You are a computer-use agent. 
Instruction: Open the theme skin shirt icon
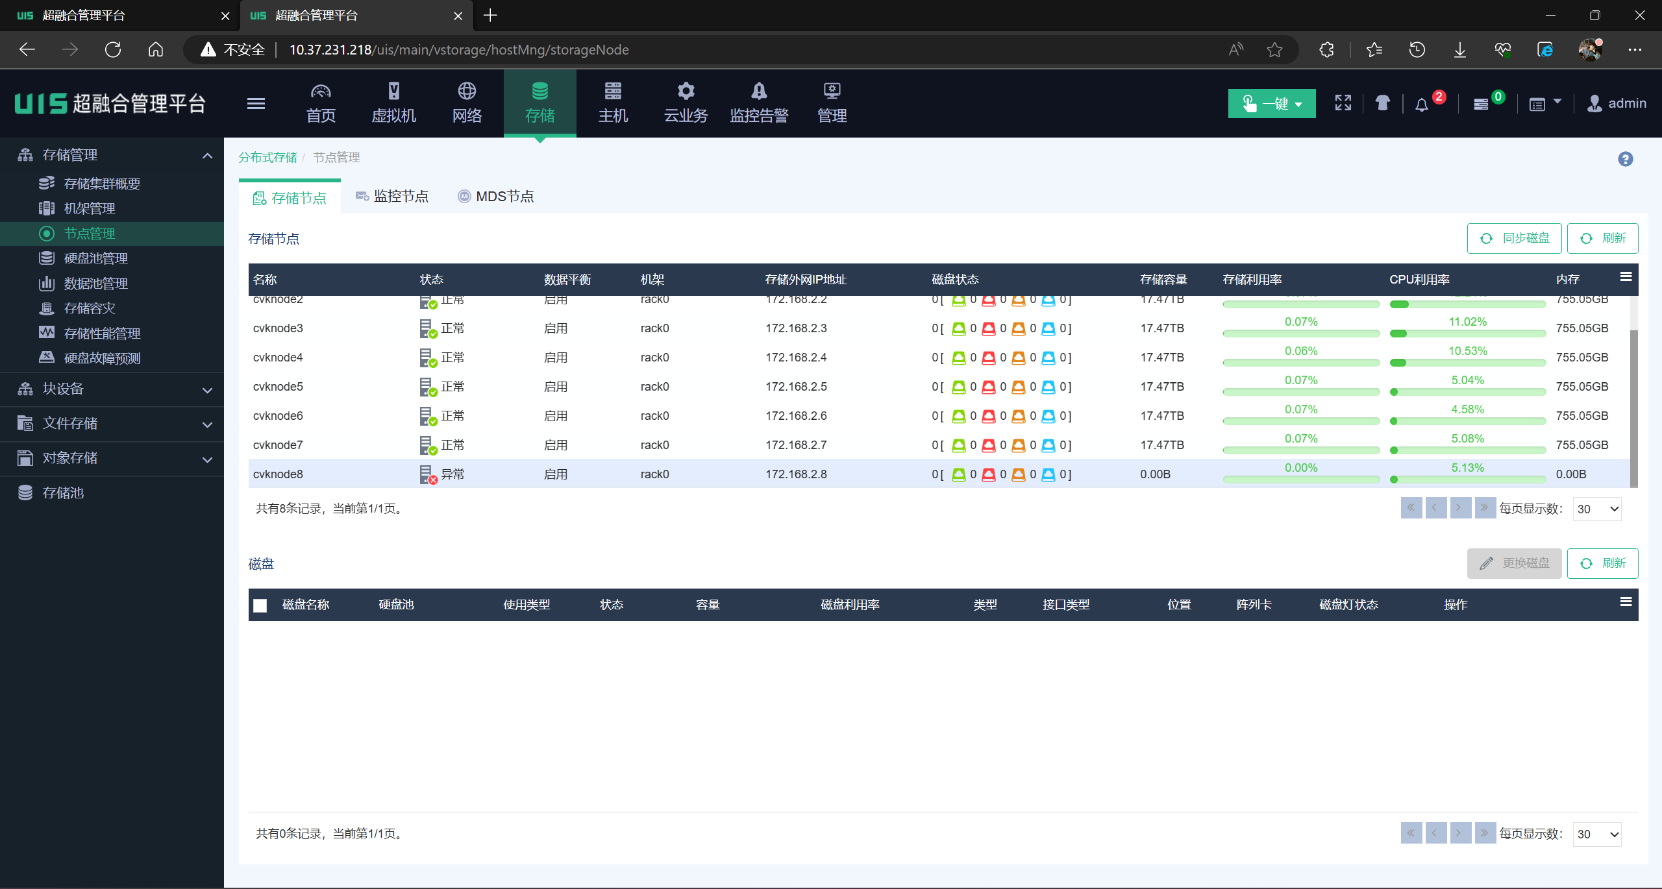click(x=1382, y=103)
